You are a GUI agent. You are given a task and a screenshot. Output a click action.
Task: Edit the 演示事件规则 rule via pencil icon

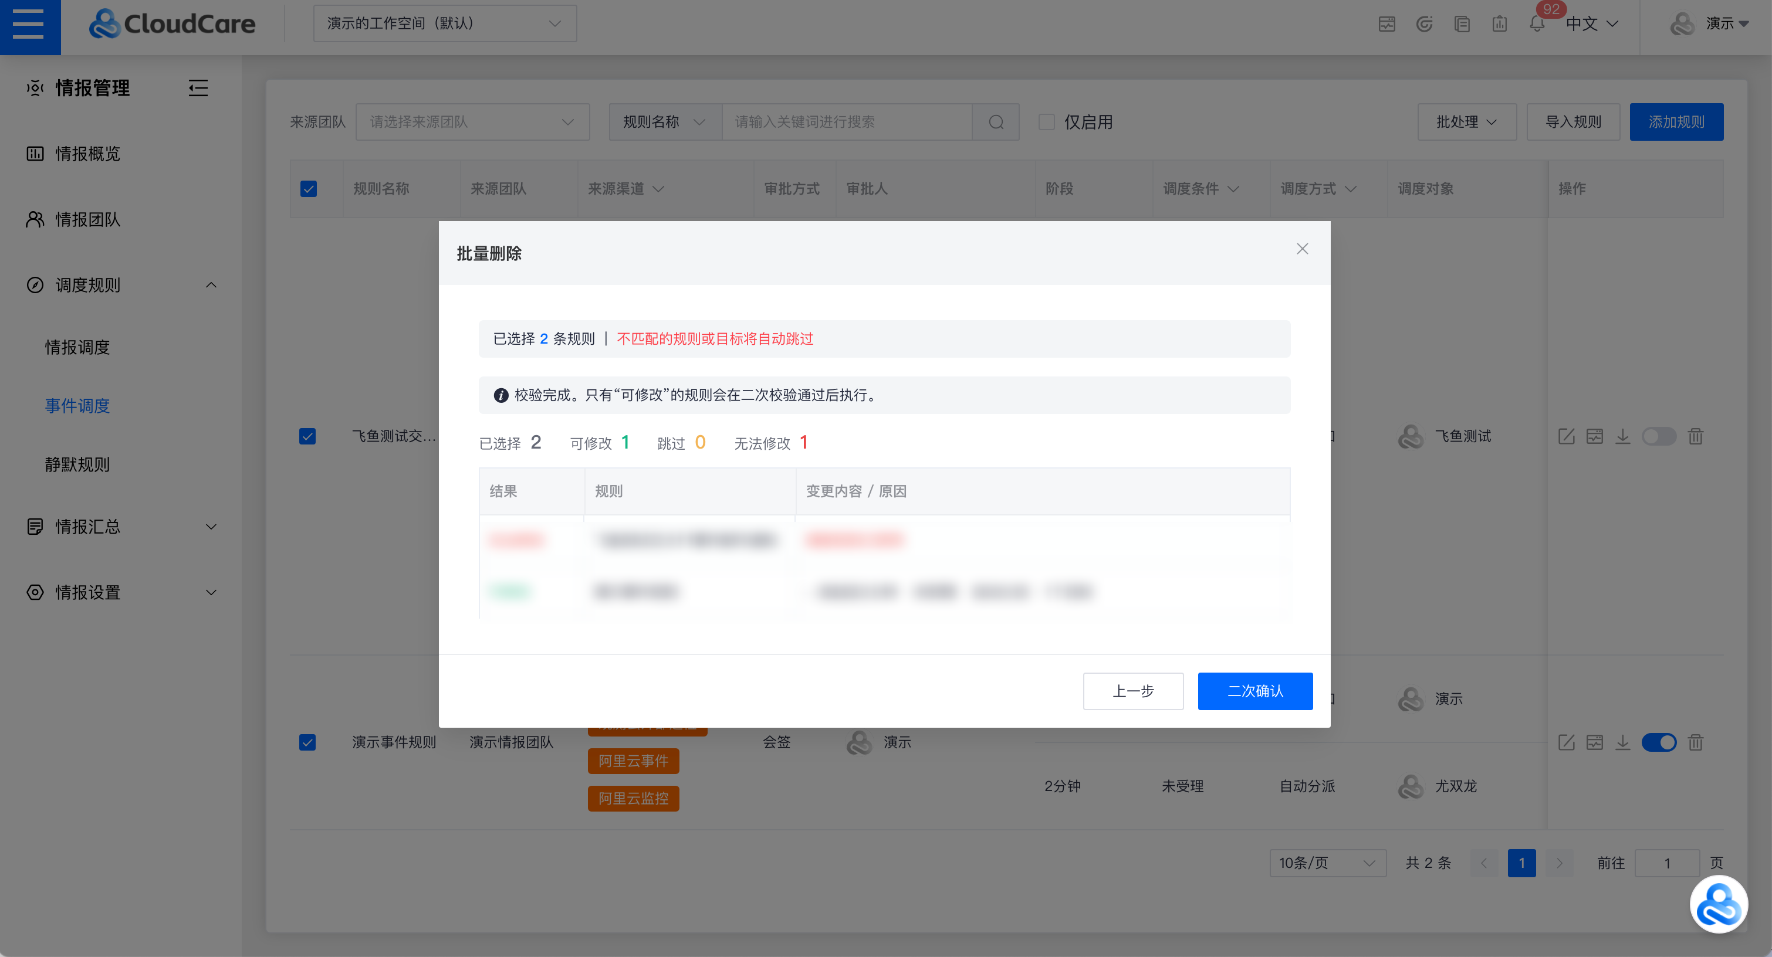[x=1566, y=742]
